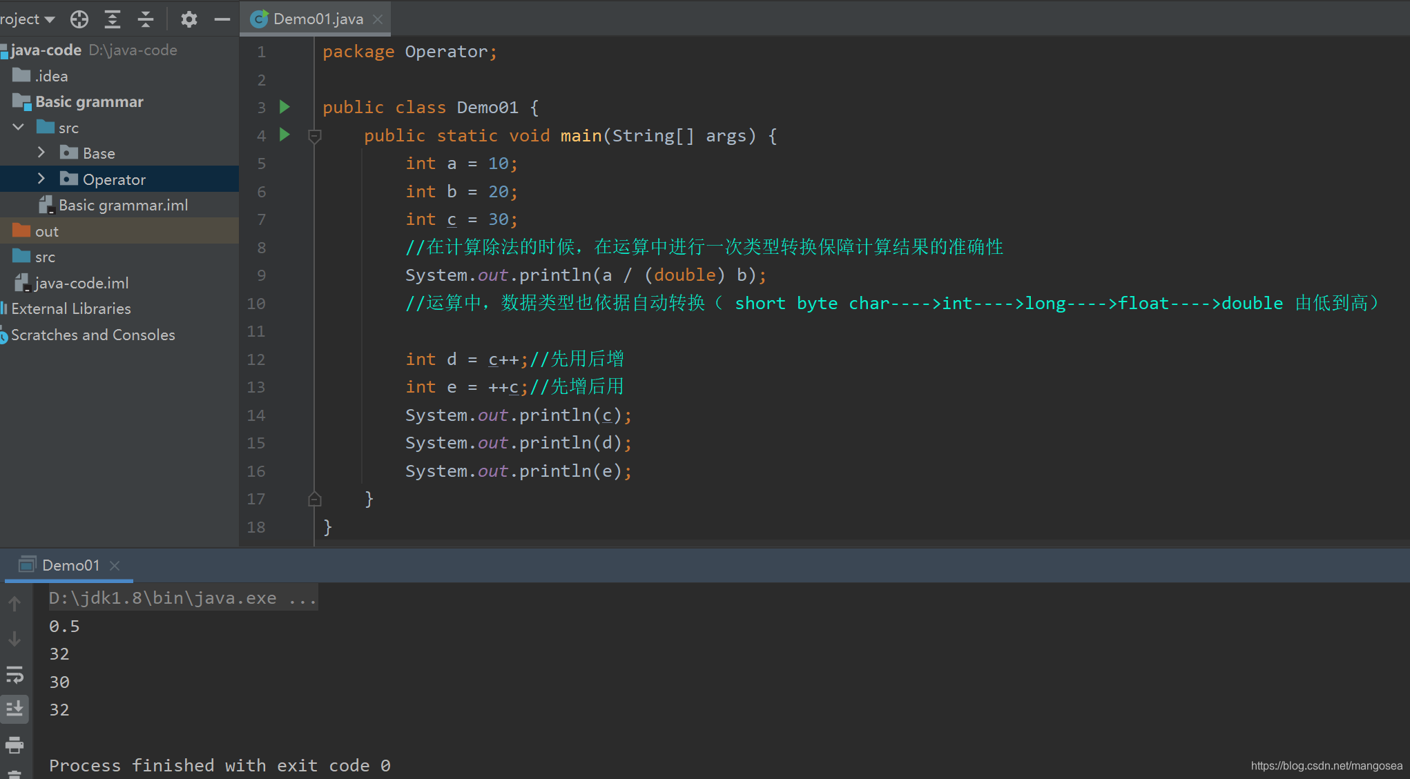Open Project panel settings gear

coord(189,19)
